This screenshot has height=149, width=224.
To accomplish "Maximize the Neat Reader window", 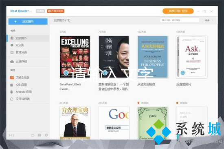I will (205, 11).
